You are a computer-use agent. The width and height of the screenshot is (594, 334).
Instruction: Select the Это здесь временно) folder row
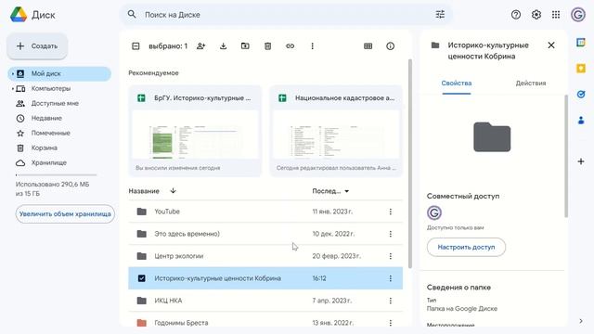[265, 234]
